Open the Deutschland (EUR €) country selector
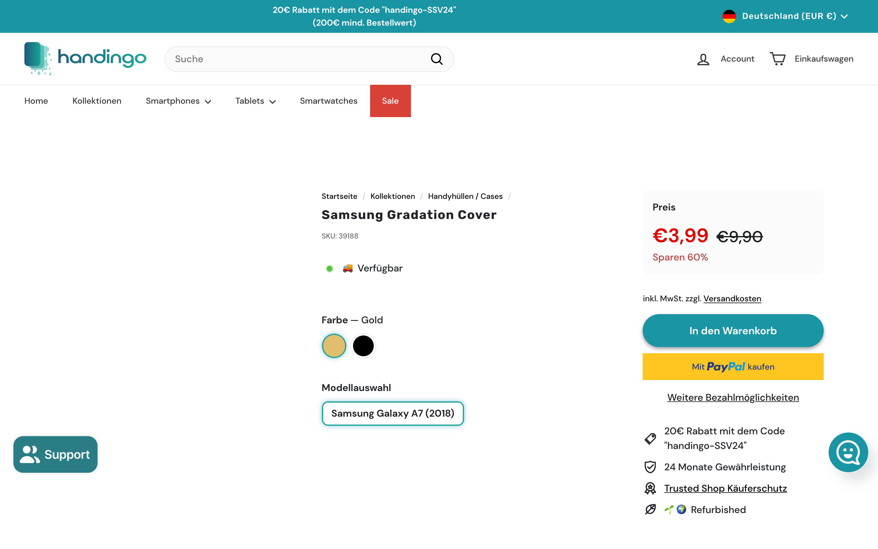This screenshot has height=549, width=878. coord(785,16)
